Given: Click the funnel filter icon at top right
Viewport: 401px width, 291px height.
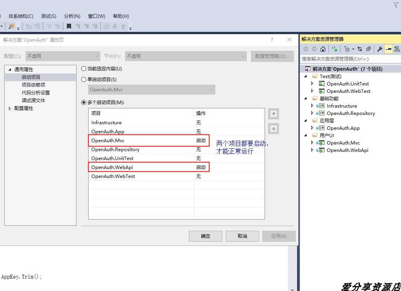Looking at the screenshot, I should pos(396,5).
